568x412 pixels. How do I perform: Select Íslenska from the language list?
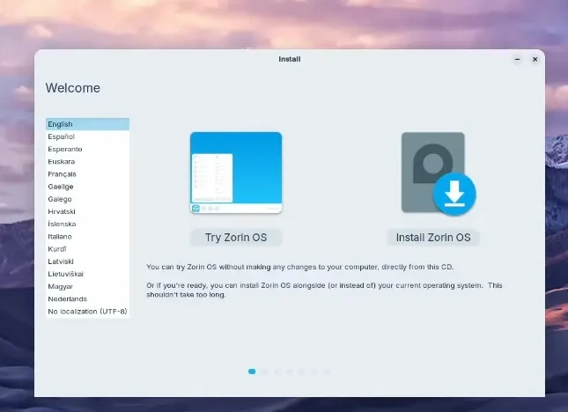88,224
